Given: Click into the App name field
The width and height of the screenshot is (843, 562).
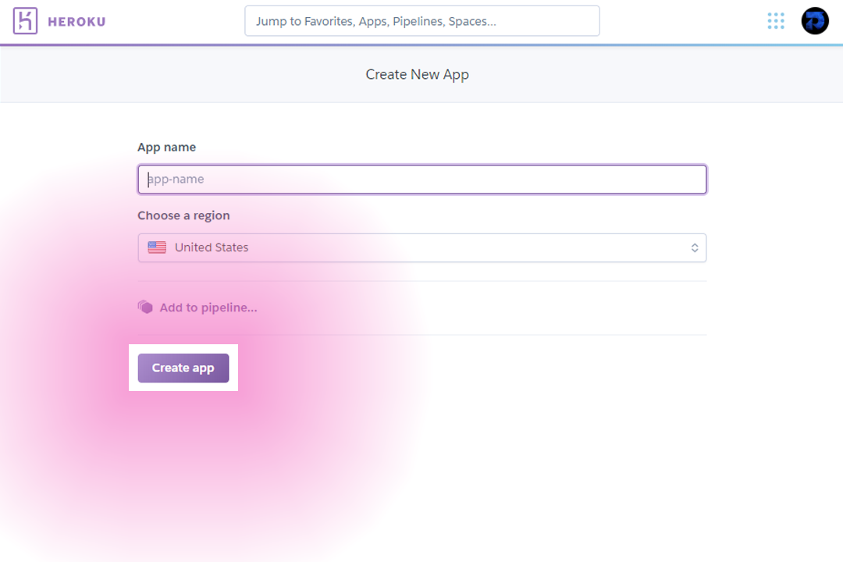Looking at the screenshot, I should (422, 179).
